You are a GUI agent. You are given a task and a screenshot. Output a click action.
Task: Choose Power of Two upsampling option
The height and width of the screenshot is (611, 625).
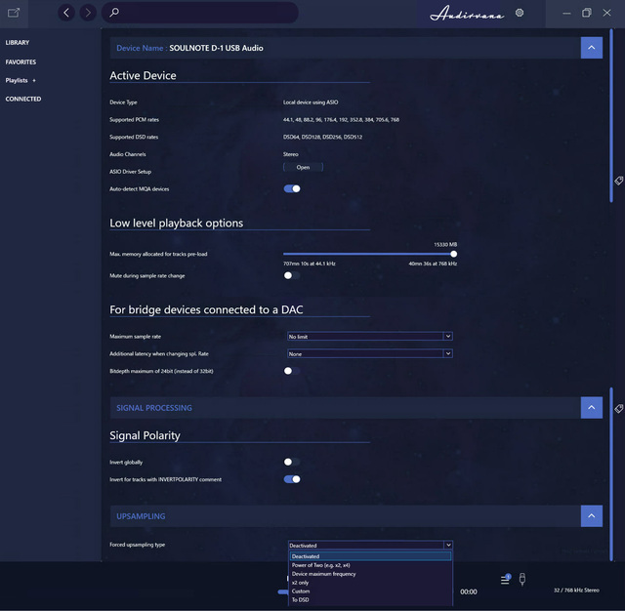click(370, 565)
